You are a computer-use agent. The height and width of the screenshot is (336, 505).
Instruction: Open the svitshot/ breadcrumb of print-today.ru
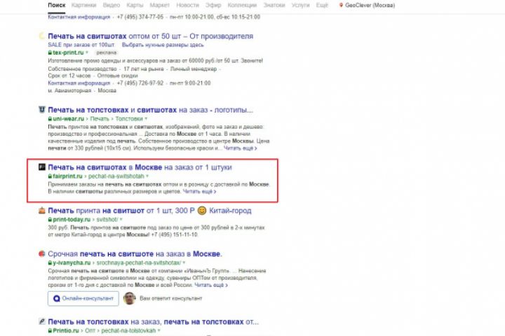tap(107, 220)
